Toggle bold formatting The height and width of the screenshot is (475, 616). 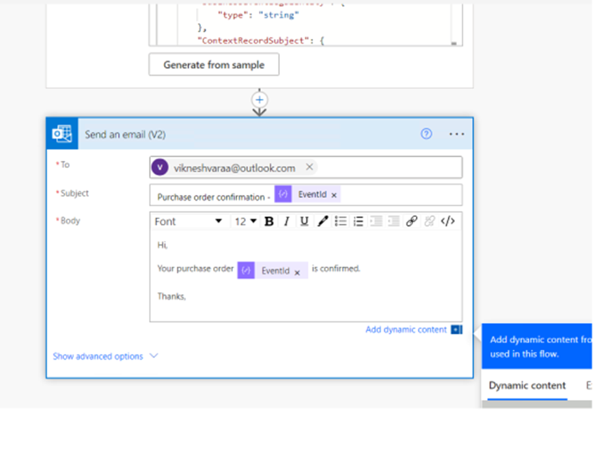tap(269, 221)
